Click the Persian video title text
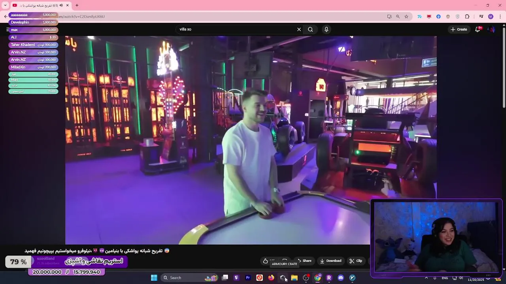This screenshot has height=284, width=506. [x=97, y=250]
